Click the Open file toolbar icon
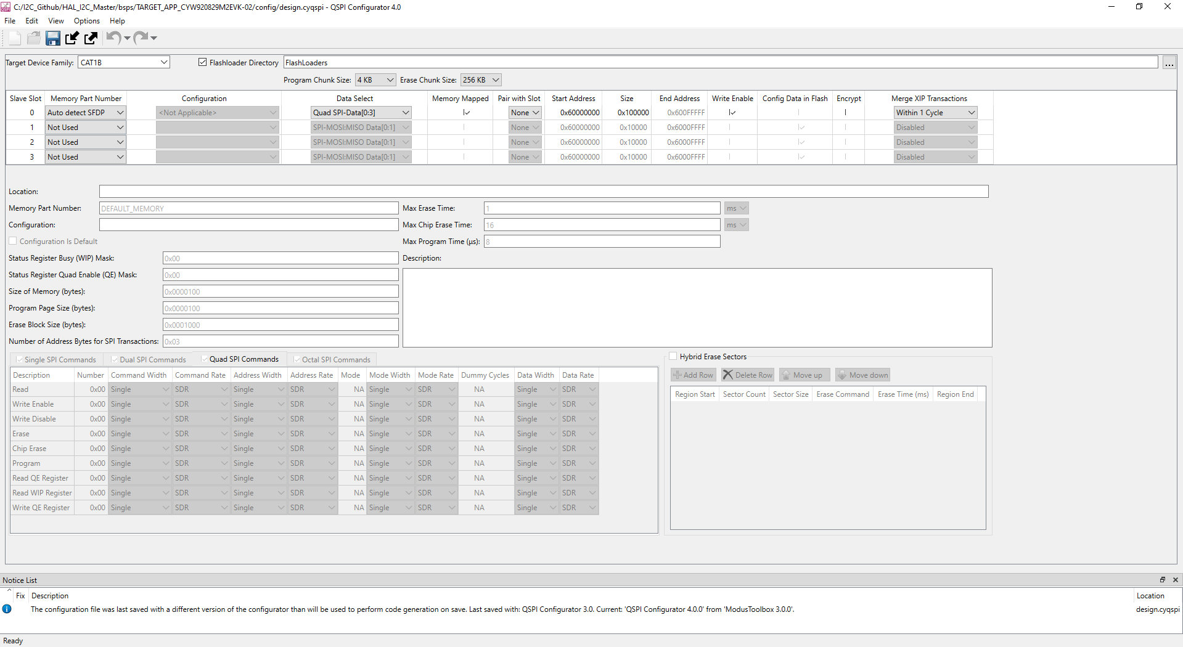Screen dimensions: 1183x647 click(34, 38)
